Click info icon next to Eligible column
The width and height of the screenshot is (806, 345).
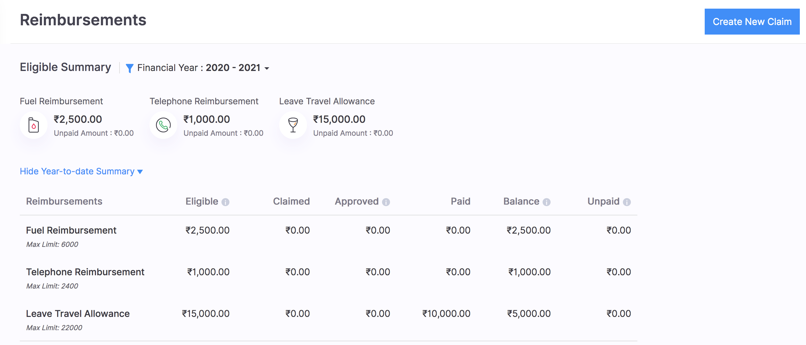click(225, 202)
